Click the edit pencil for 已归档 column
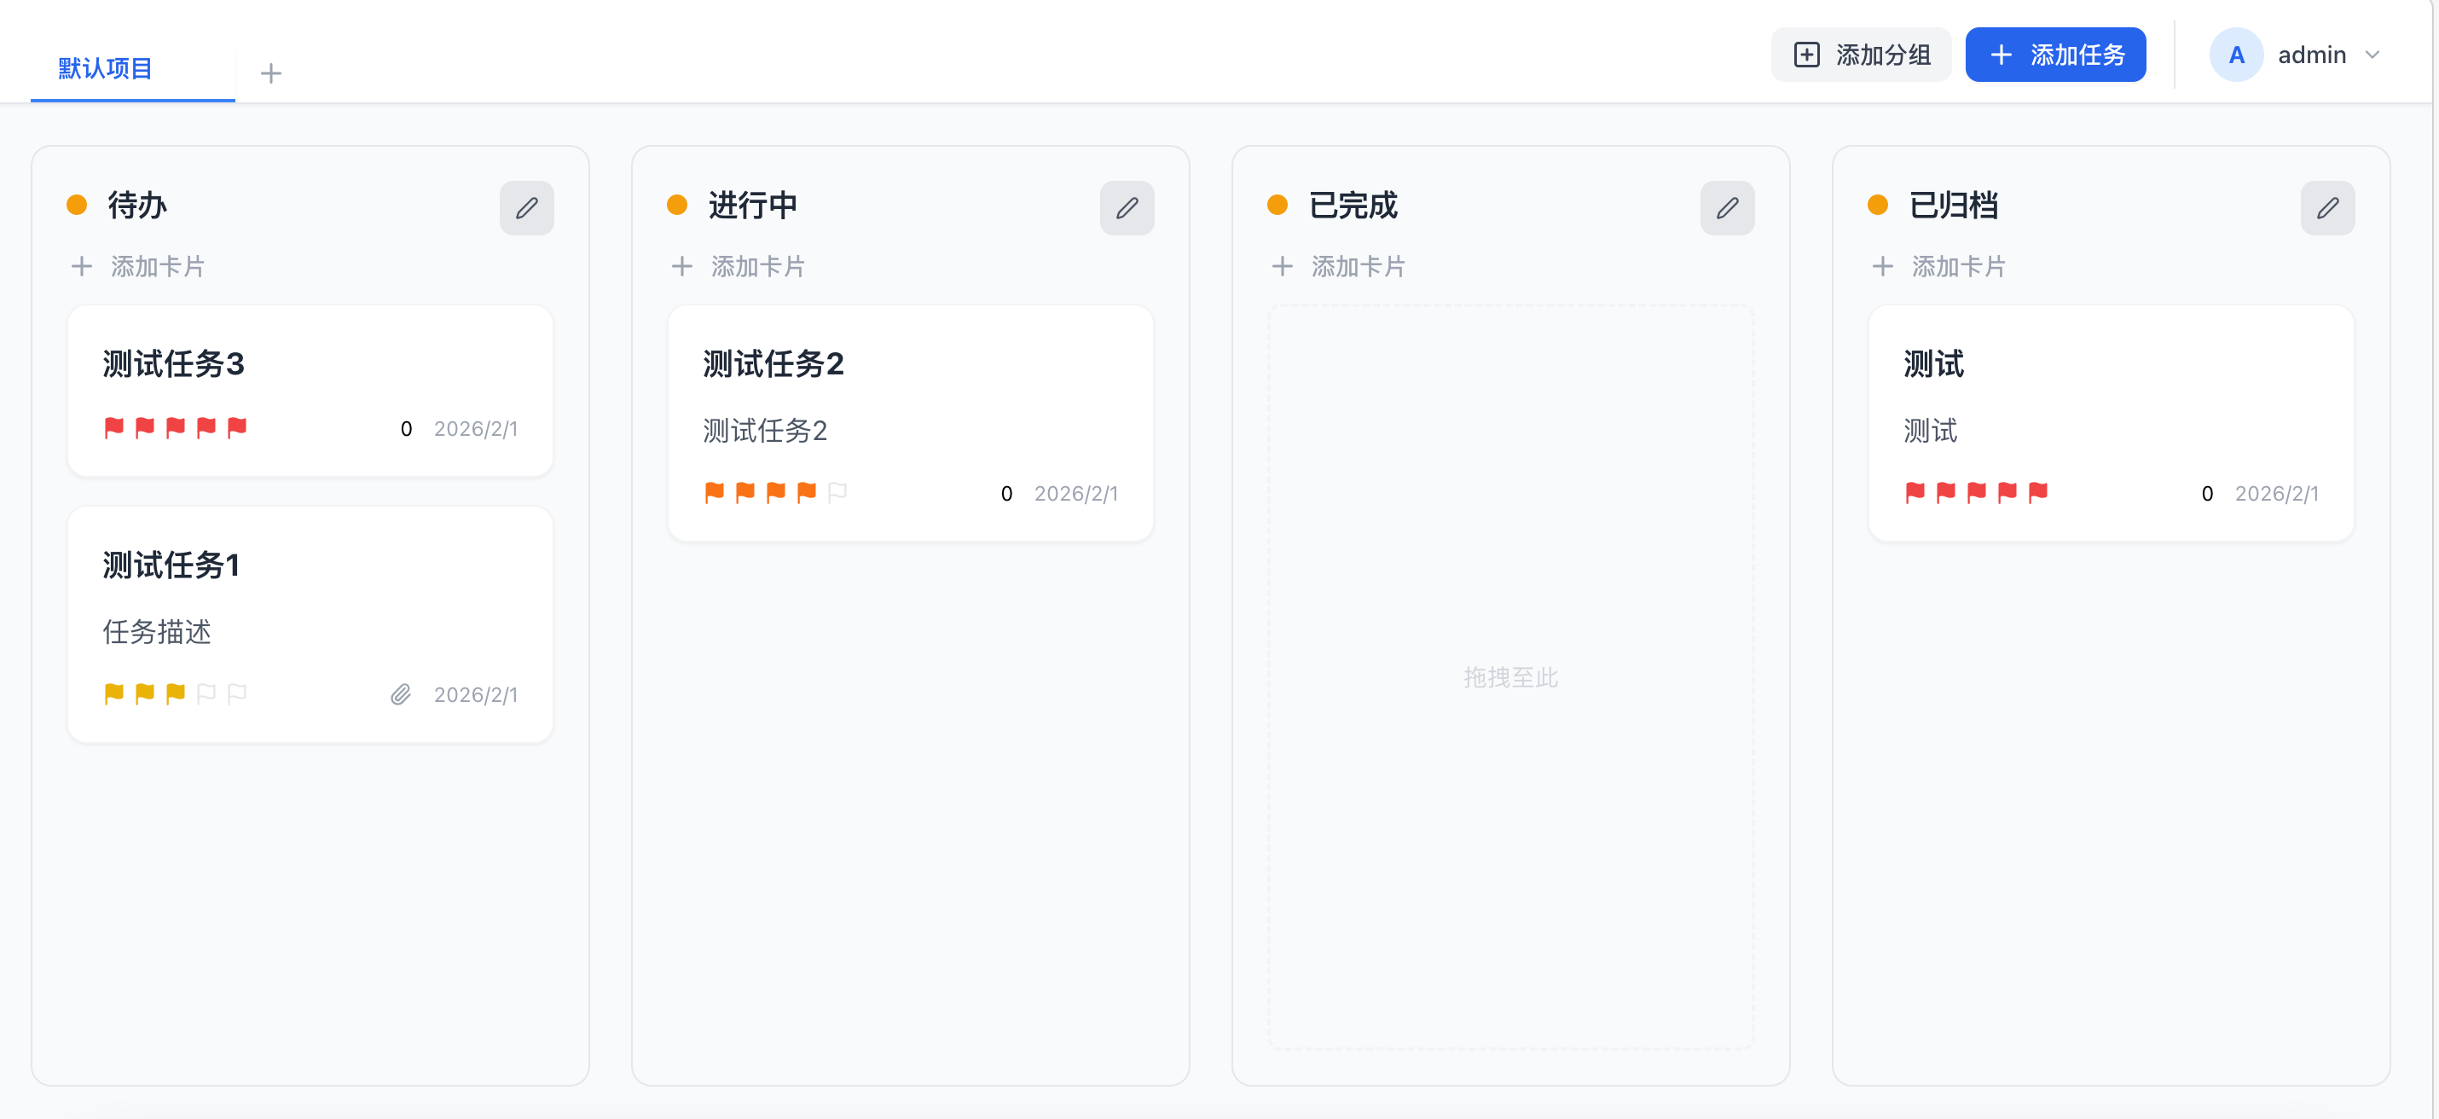Screen dimensions: 2439x1119 tap(2327, 207)
